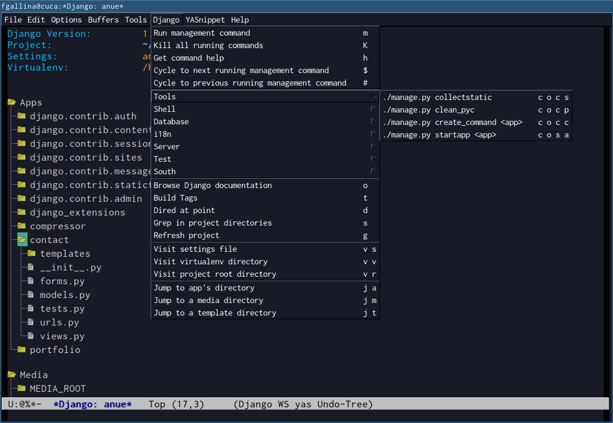
Task: Click the folder icon beside django_extensions
Action: pos(21,212)
